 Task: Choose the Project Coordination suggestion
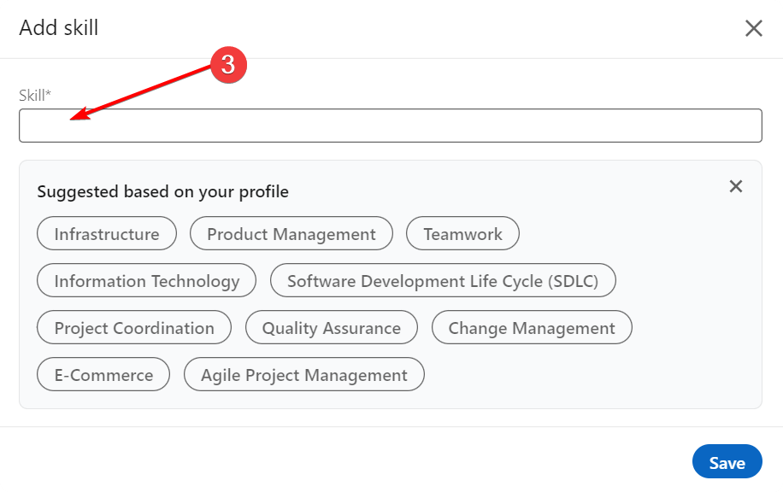pyautogui.click(x=134, y=328)
